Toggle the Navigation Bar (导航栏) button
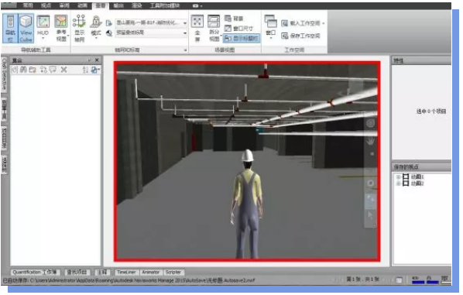This screenshot has width=463, height=295. [x=10, y=29]
